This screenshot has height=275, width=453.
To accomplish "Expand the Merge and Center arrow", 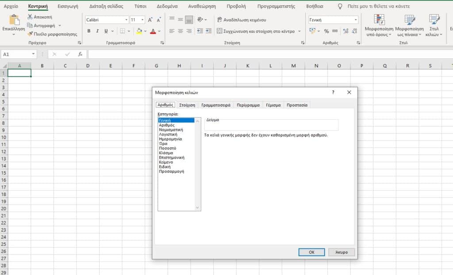I will tap(299, 31).
